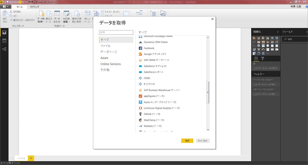Click the テキスト ボックス ribbon command
This screenshot has height=165, width=308.
click(x=110, y=12)
